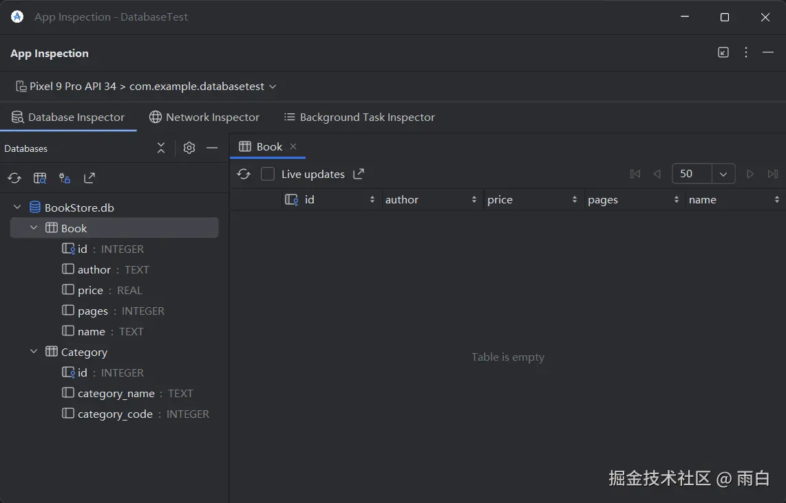The image size is (786, 503).
Task: Click page size field showing 50
Action: pyautogui.click(x=692, y=174)
